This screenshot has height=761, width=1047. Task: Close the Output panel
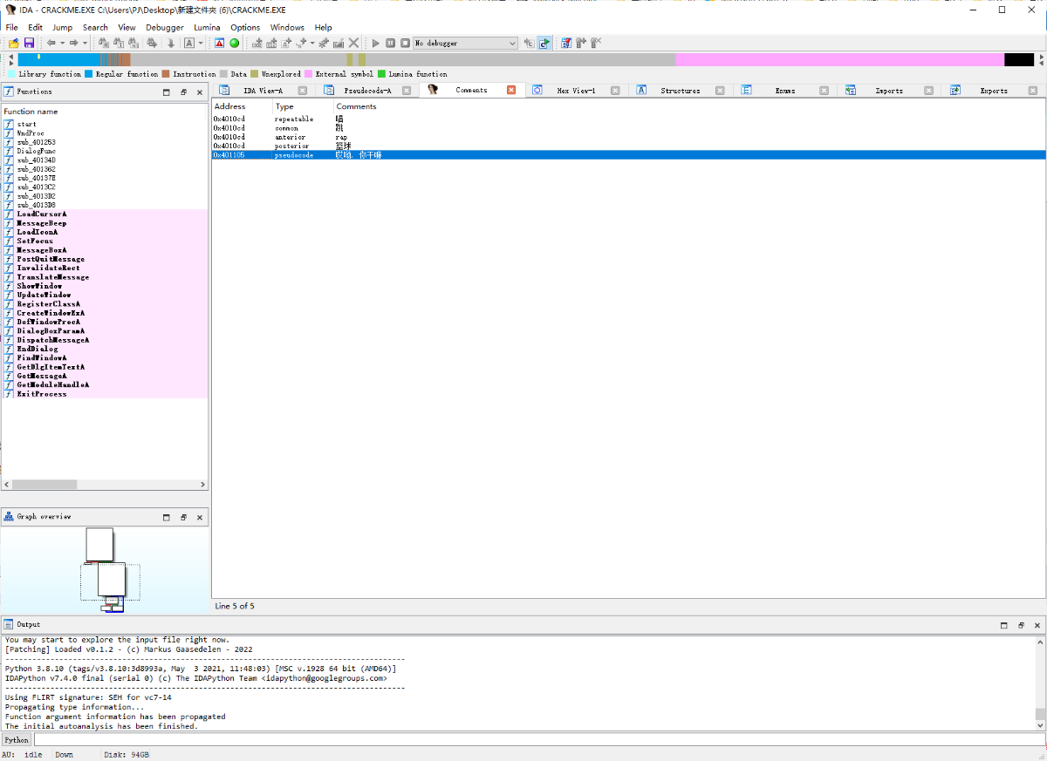coord(1037,625)
